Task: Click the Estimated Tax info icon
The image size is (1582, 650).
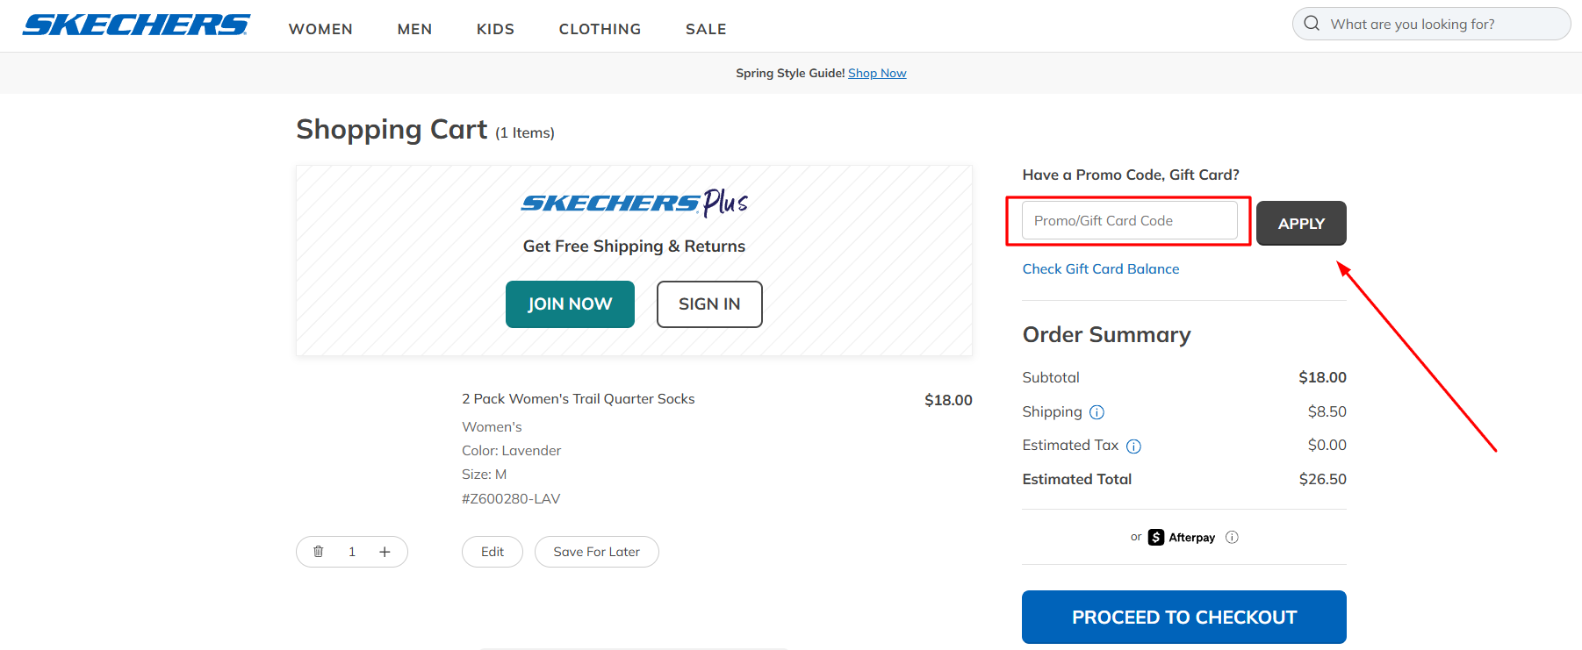Action: (1134, 446)
